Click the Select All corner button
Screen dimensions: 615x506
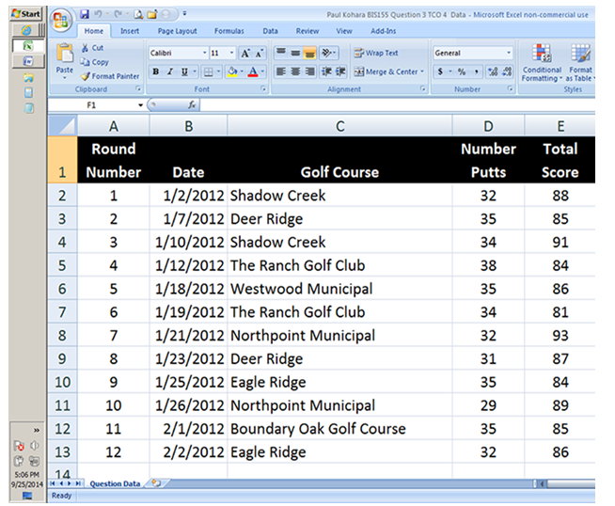pyautogui.click(x=62, y=125)
